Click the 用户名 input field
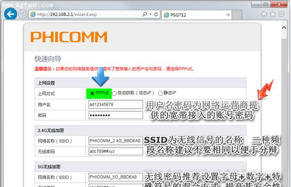Image resolution: width=291 pixels, height=187 pixels. 115,105
